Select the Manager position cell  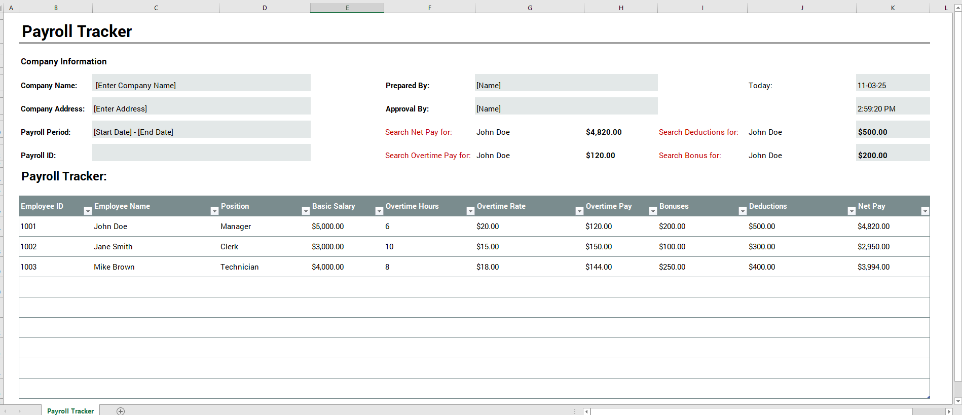coord(265,227)
